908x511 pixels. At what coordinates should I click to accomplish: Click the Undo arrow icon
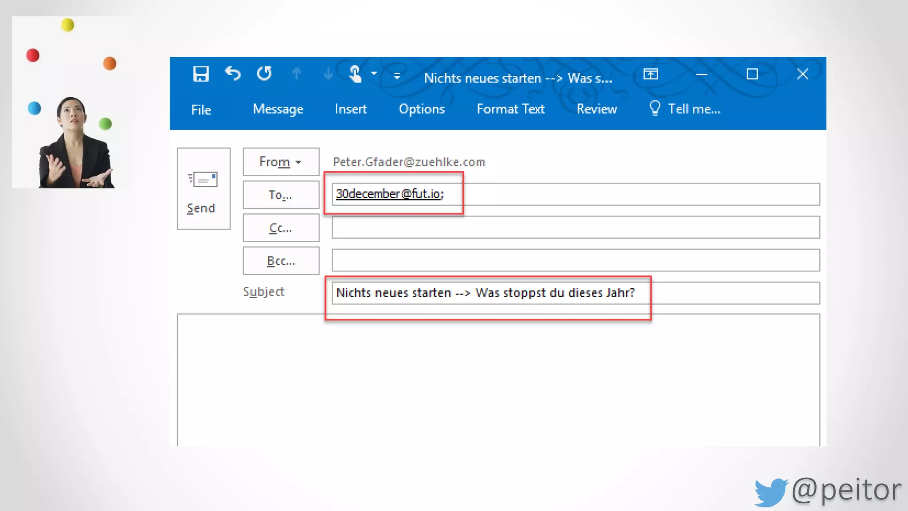click(233, 74)
